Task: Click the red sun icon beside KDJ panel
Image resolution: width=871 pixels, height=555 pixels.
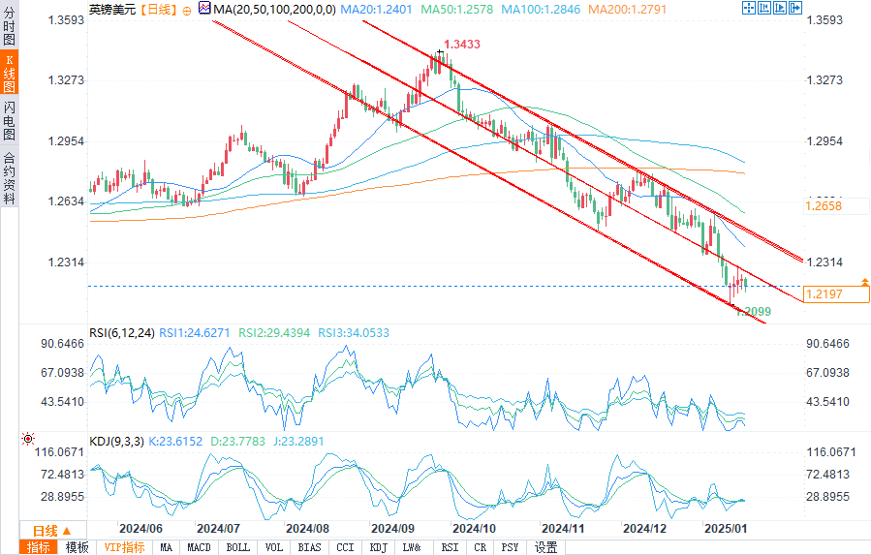Action: coord(28,439)
